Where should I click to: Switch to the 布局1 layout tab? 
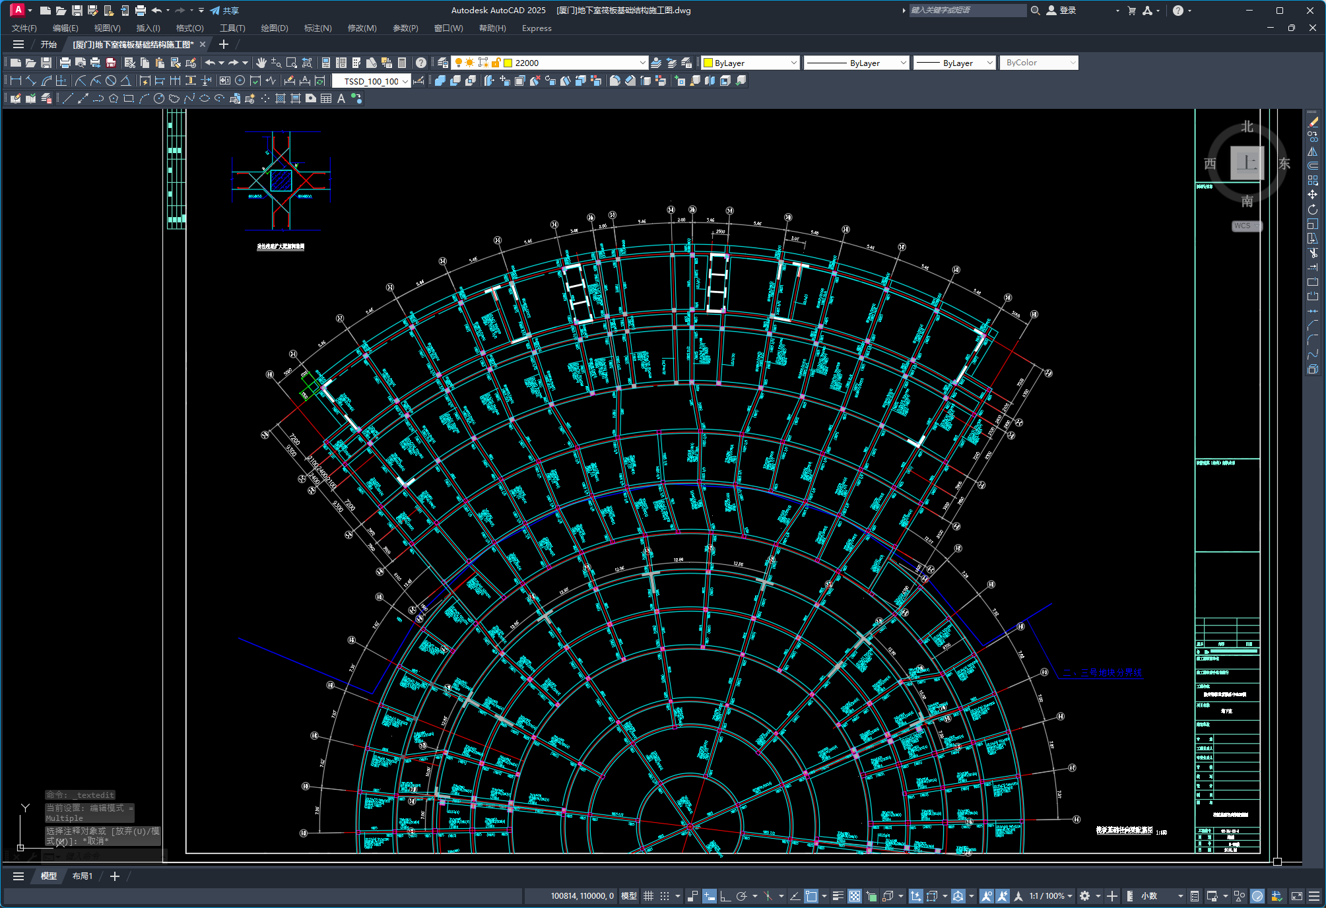tap(82, 876)
